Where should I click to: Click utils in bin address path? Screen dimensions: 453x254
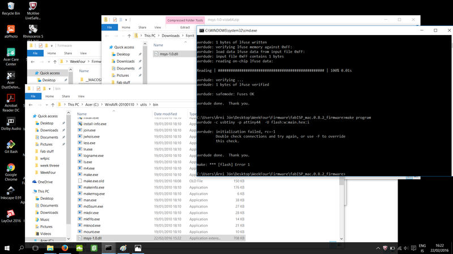click(143, 104)
